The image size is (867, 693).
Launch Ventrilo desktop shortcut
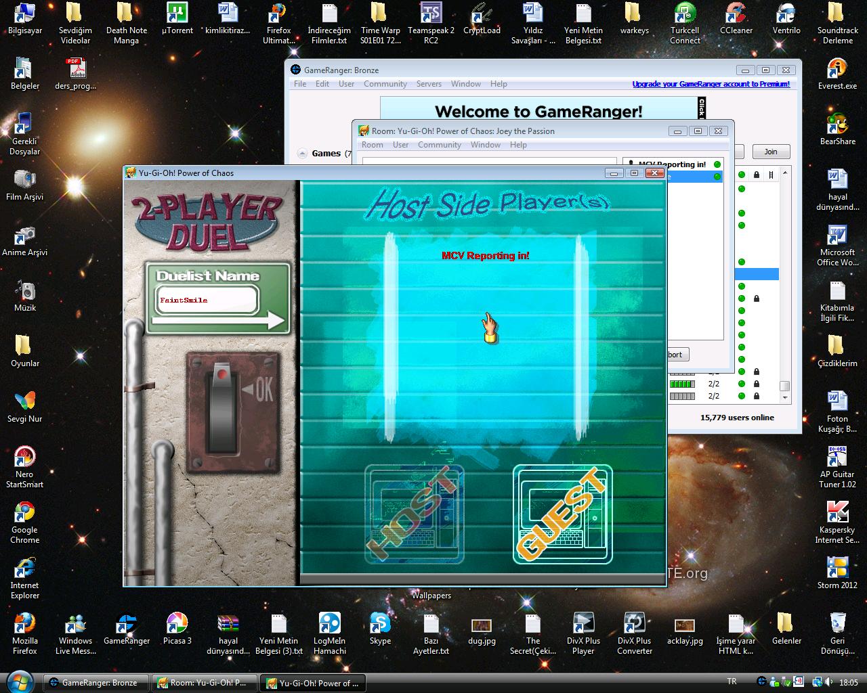tap(786, 19)
